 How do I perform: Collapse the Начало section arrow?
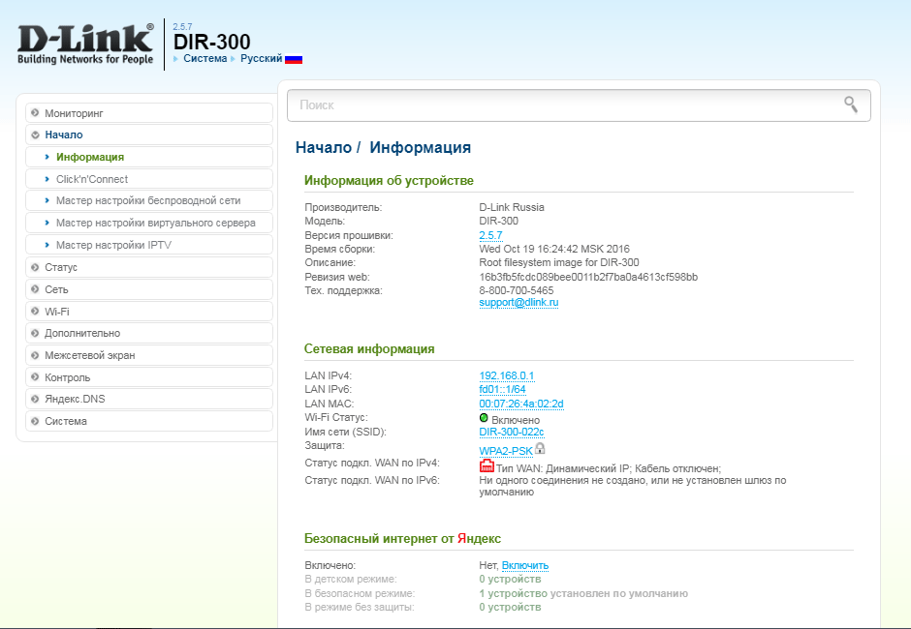click(x=36, y=135)
